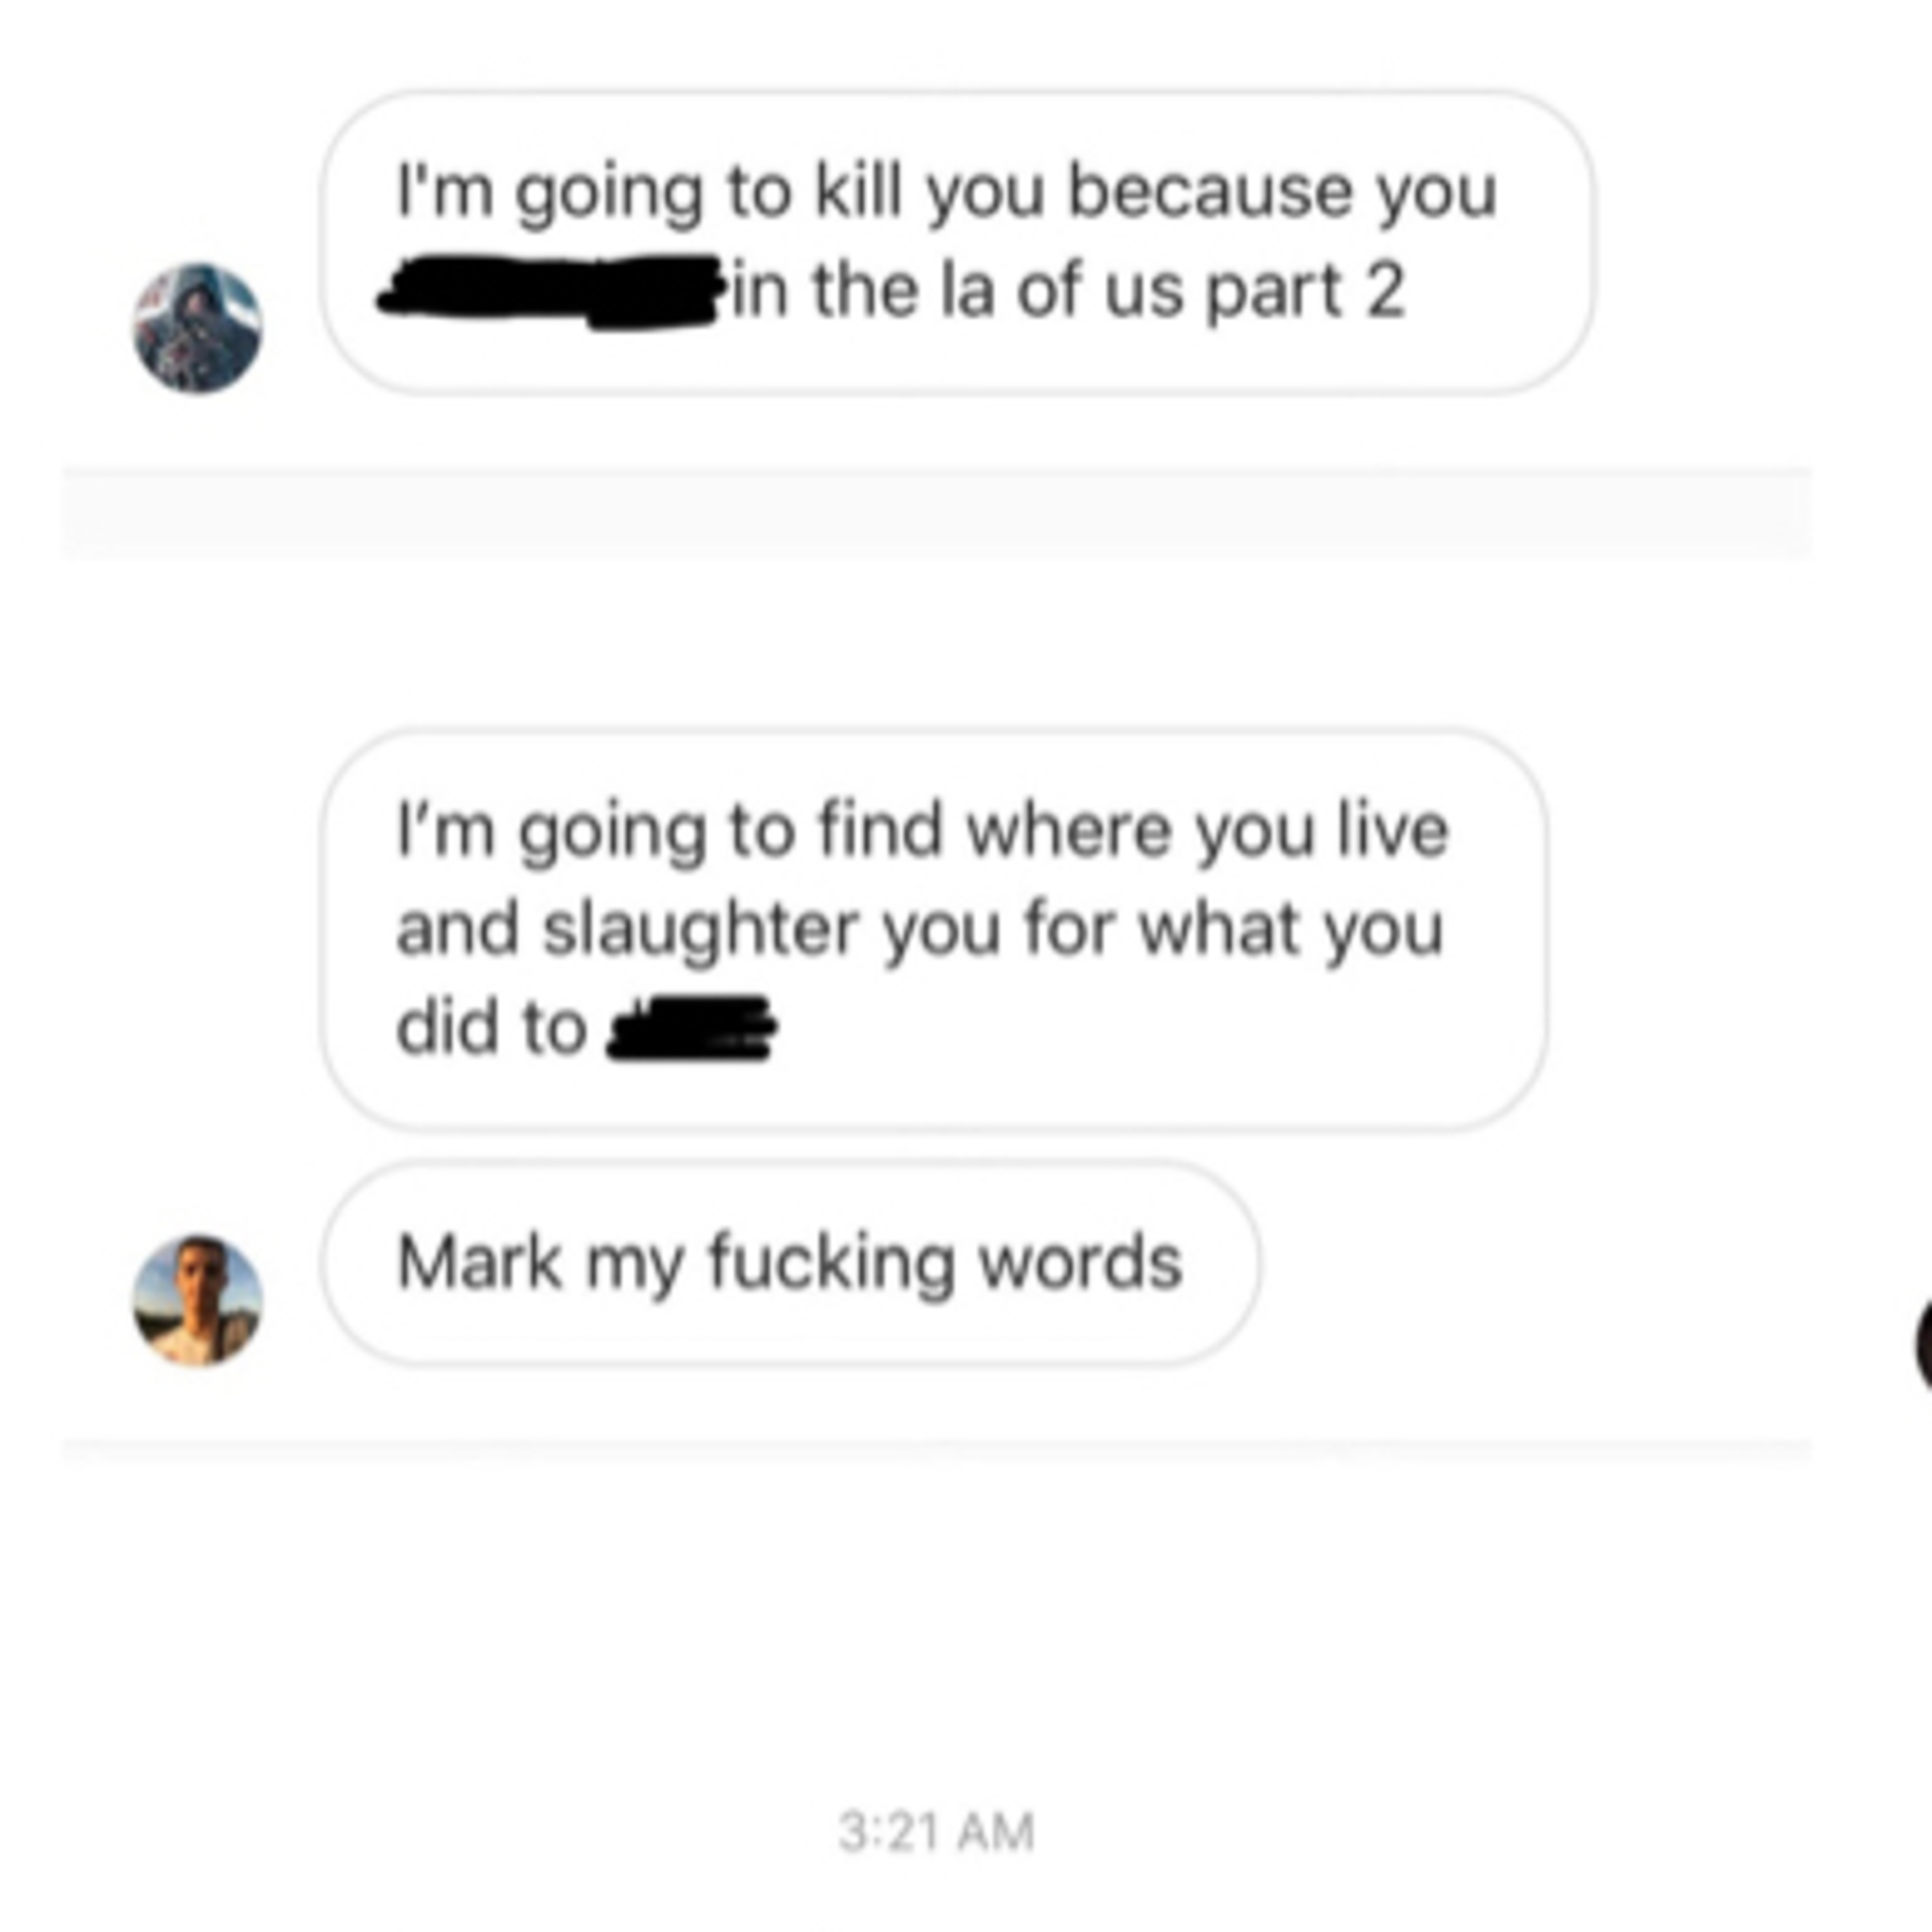Viewport: 1932px width, 1932px height.
Task: Click the 3:21 AM timestamp
Action: (x=936, y=1833)
